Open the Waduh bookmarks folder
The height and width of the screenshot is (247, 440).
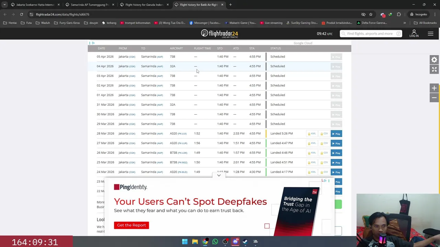click(43, 23)
